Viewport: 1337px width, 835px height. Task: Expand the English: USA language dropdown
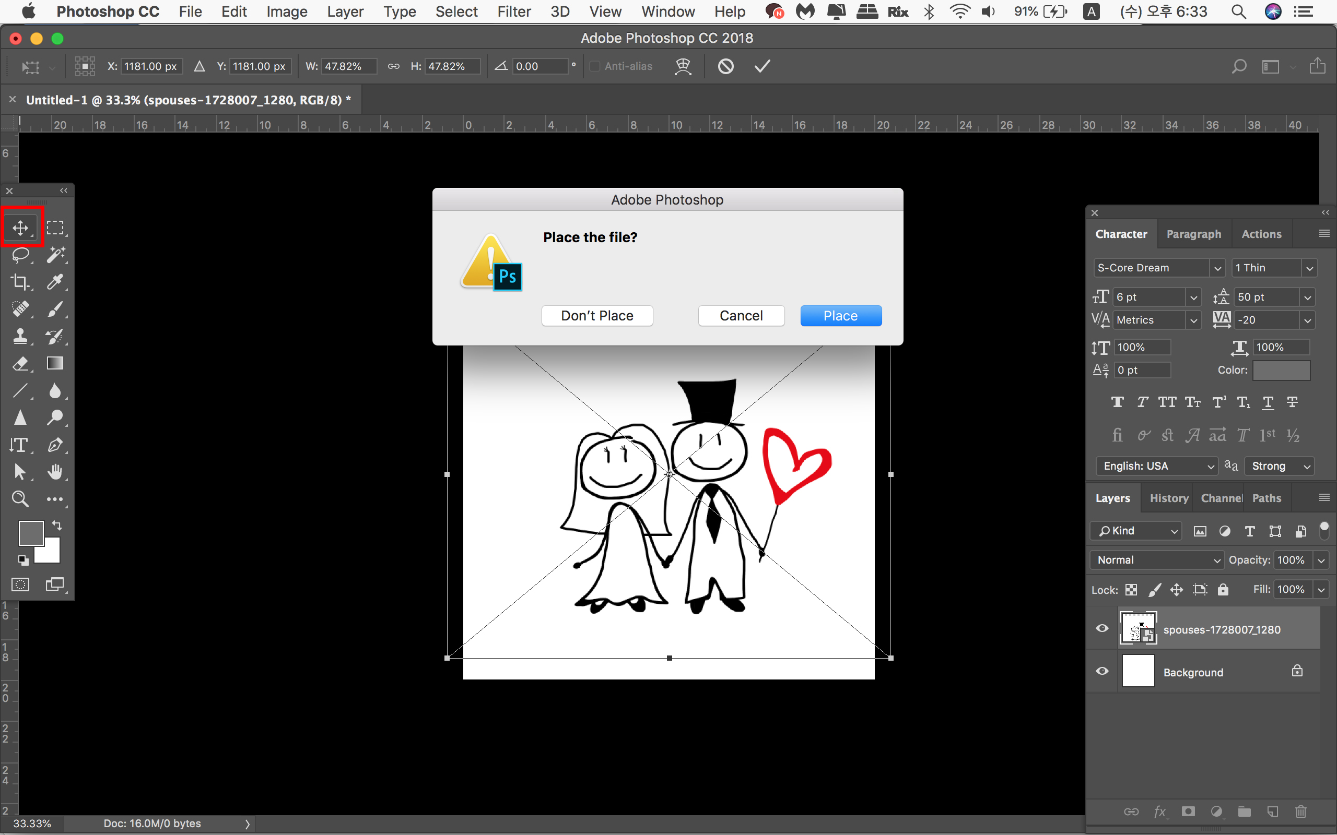1156,466
